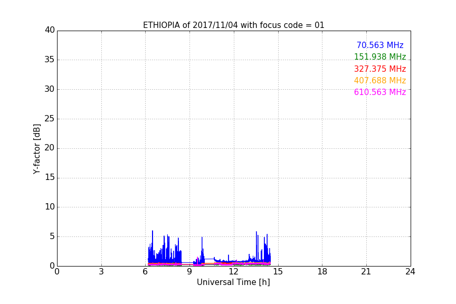Select the 70.563 MHz legend label
Image resolution: width=456 pixels, height=304 pixels.
pos(380,45)
